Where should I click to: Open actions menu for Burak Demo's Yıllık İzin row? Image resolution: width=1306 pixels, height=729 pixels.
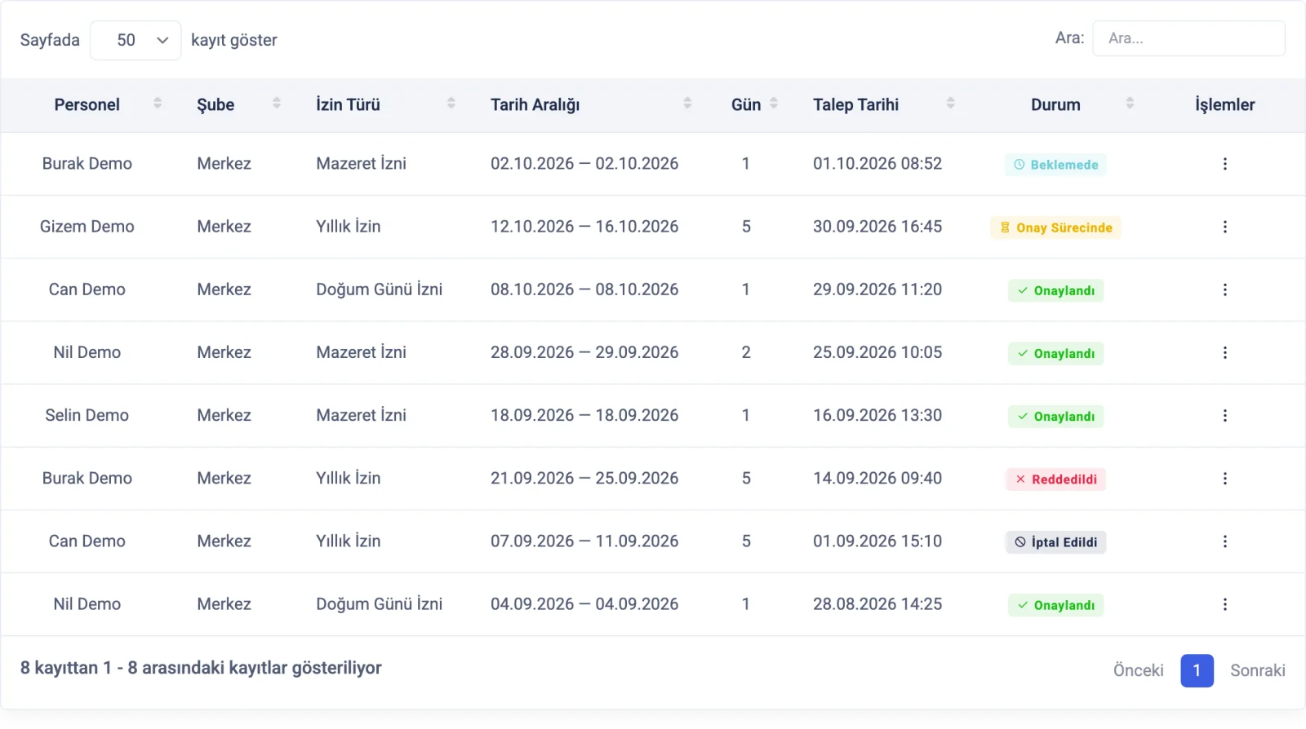[x=1224, y=479]
